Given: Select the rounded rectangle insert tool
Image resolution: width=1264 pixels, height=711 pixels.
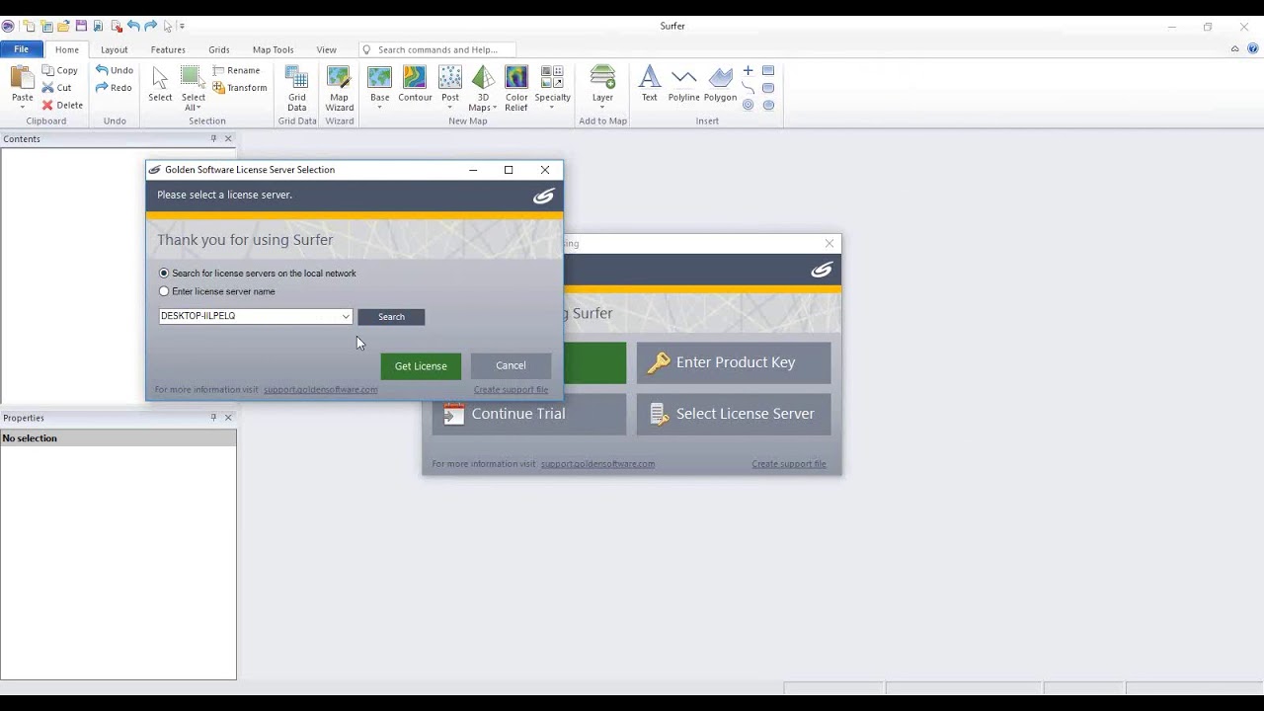Looking at the screenshot, I should [768, 88].
